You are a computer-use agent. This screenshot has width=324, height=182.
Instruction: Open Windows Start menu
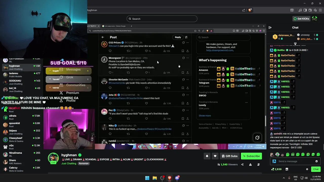click(147, 178)
